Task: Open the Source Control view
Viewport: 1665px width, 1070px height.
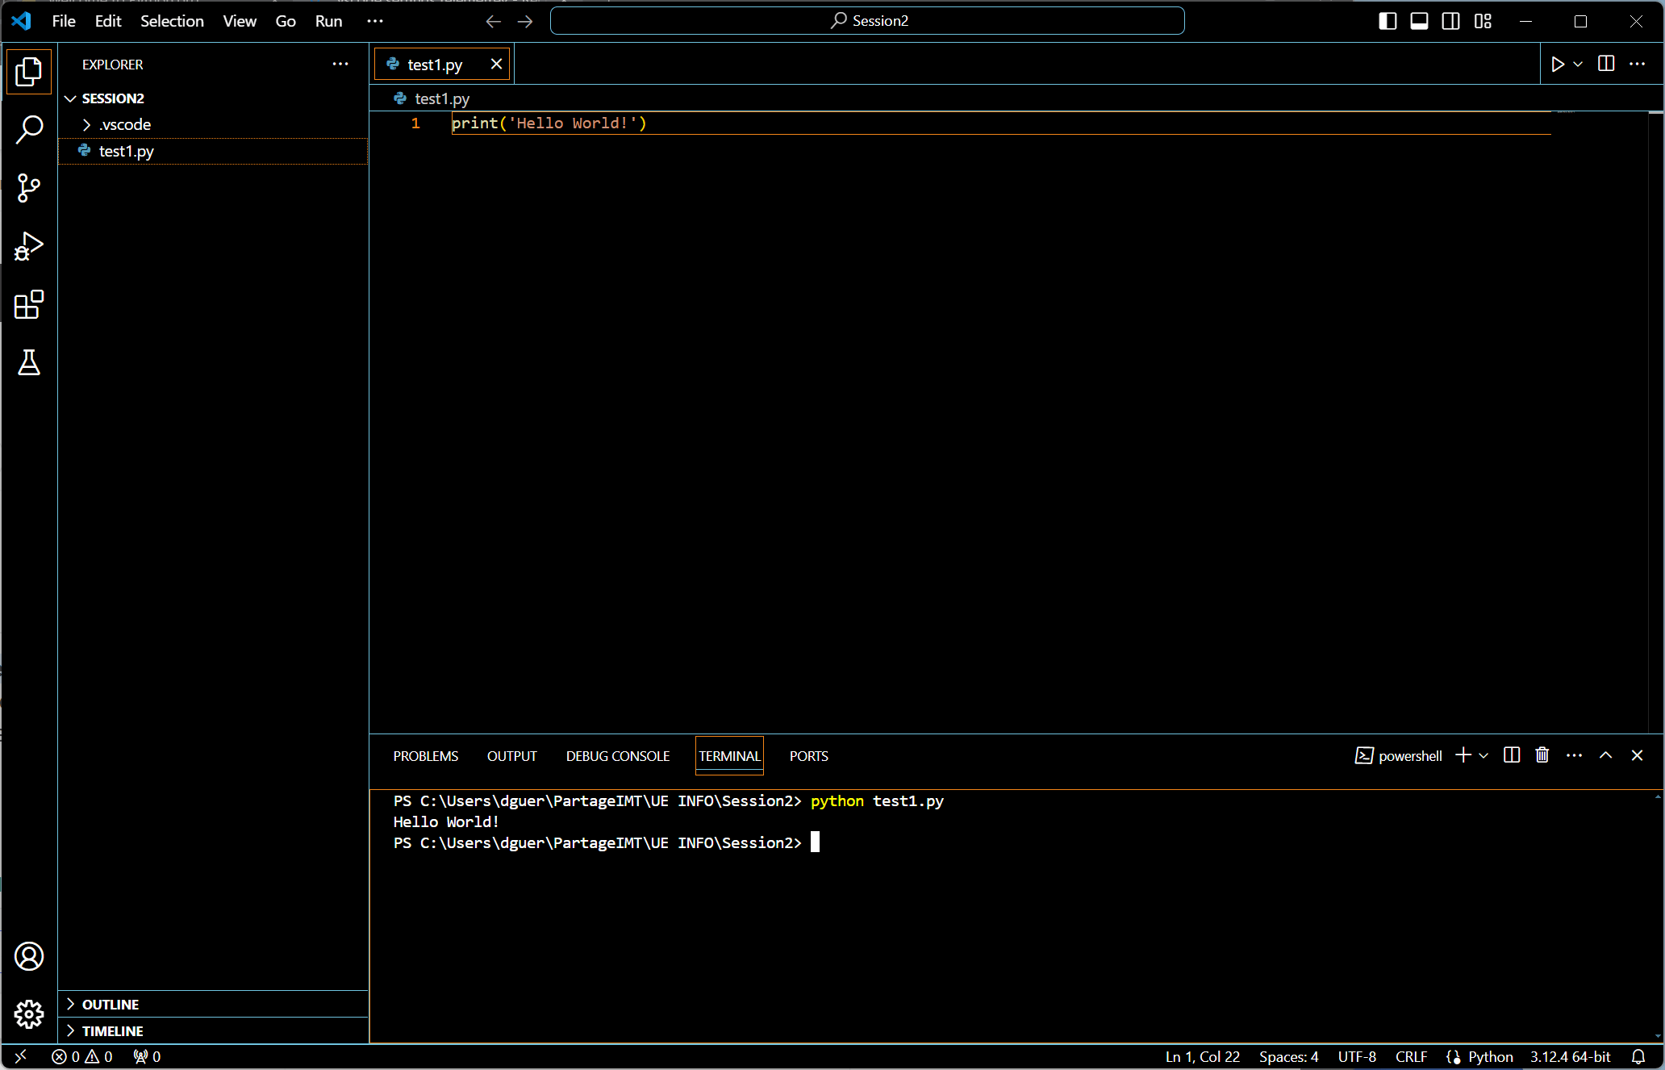Action: point(29,188)
